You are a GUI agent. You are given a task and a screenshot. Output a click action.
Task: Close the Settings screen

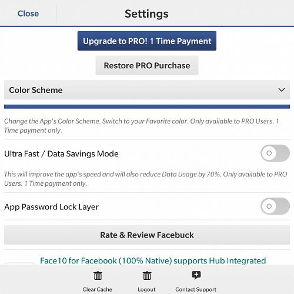28,14
